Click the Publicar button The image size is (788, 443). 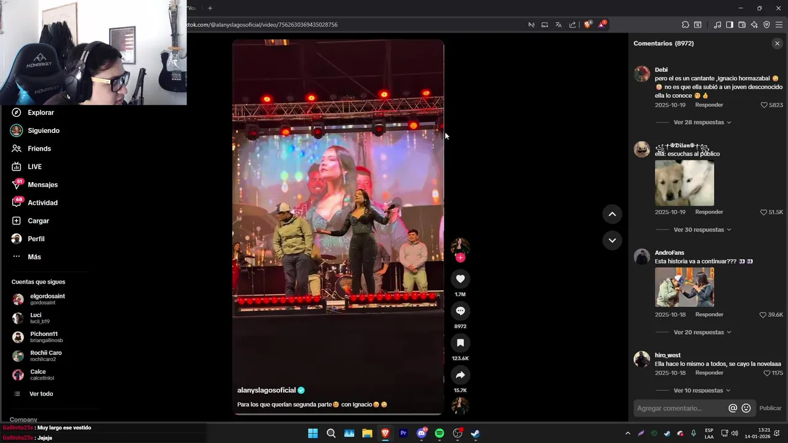(770, 408)
